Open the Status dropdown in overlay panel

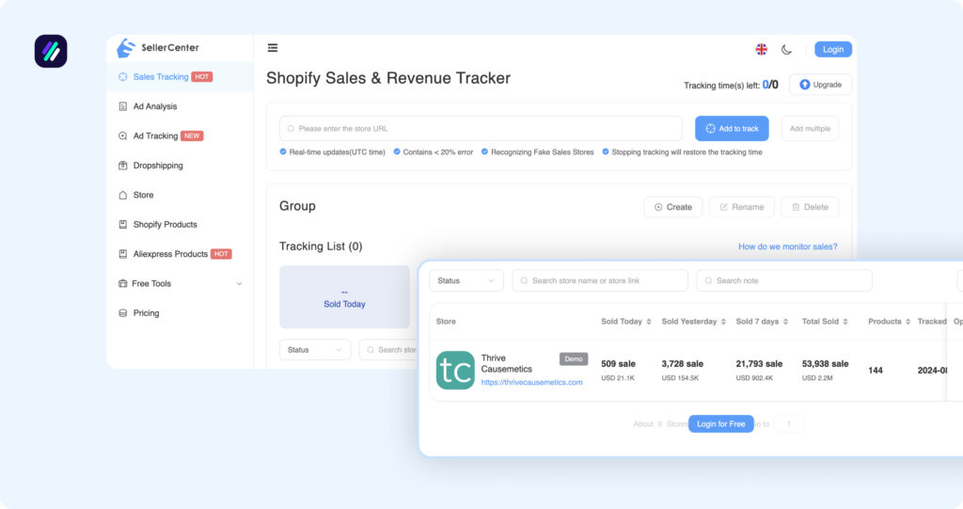coord(466,280)
